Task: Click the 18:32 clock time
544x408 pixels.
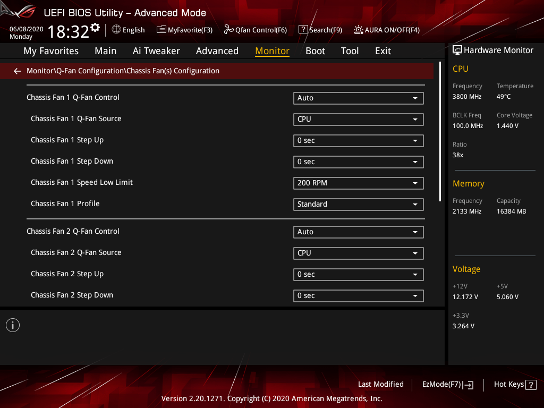Action: (69, 32)
